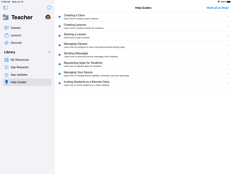The width and height of the screenshot is (232, 174).
Task: Click 'Learn how to configure or clear' subtitle
Action: 94,47
